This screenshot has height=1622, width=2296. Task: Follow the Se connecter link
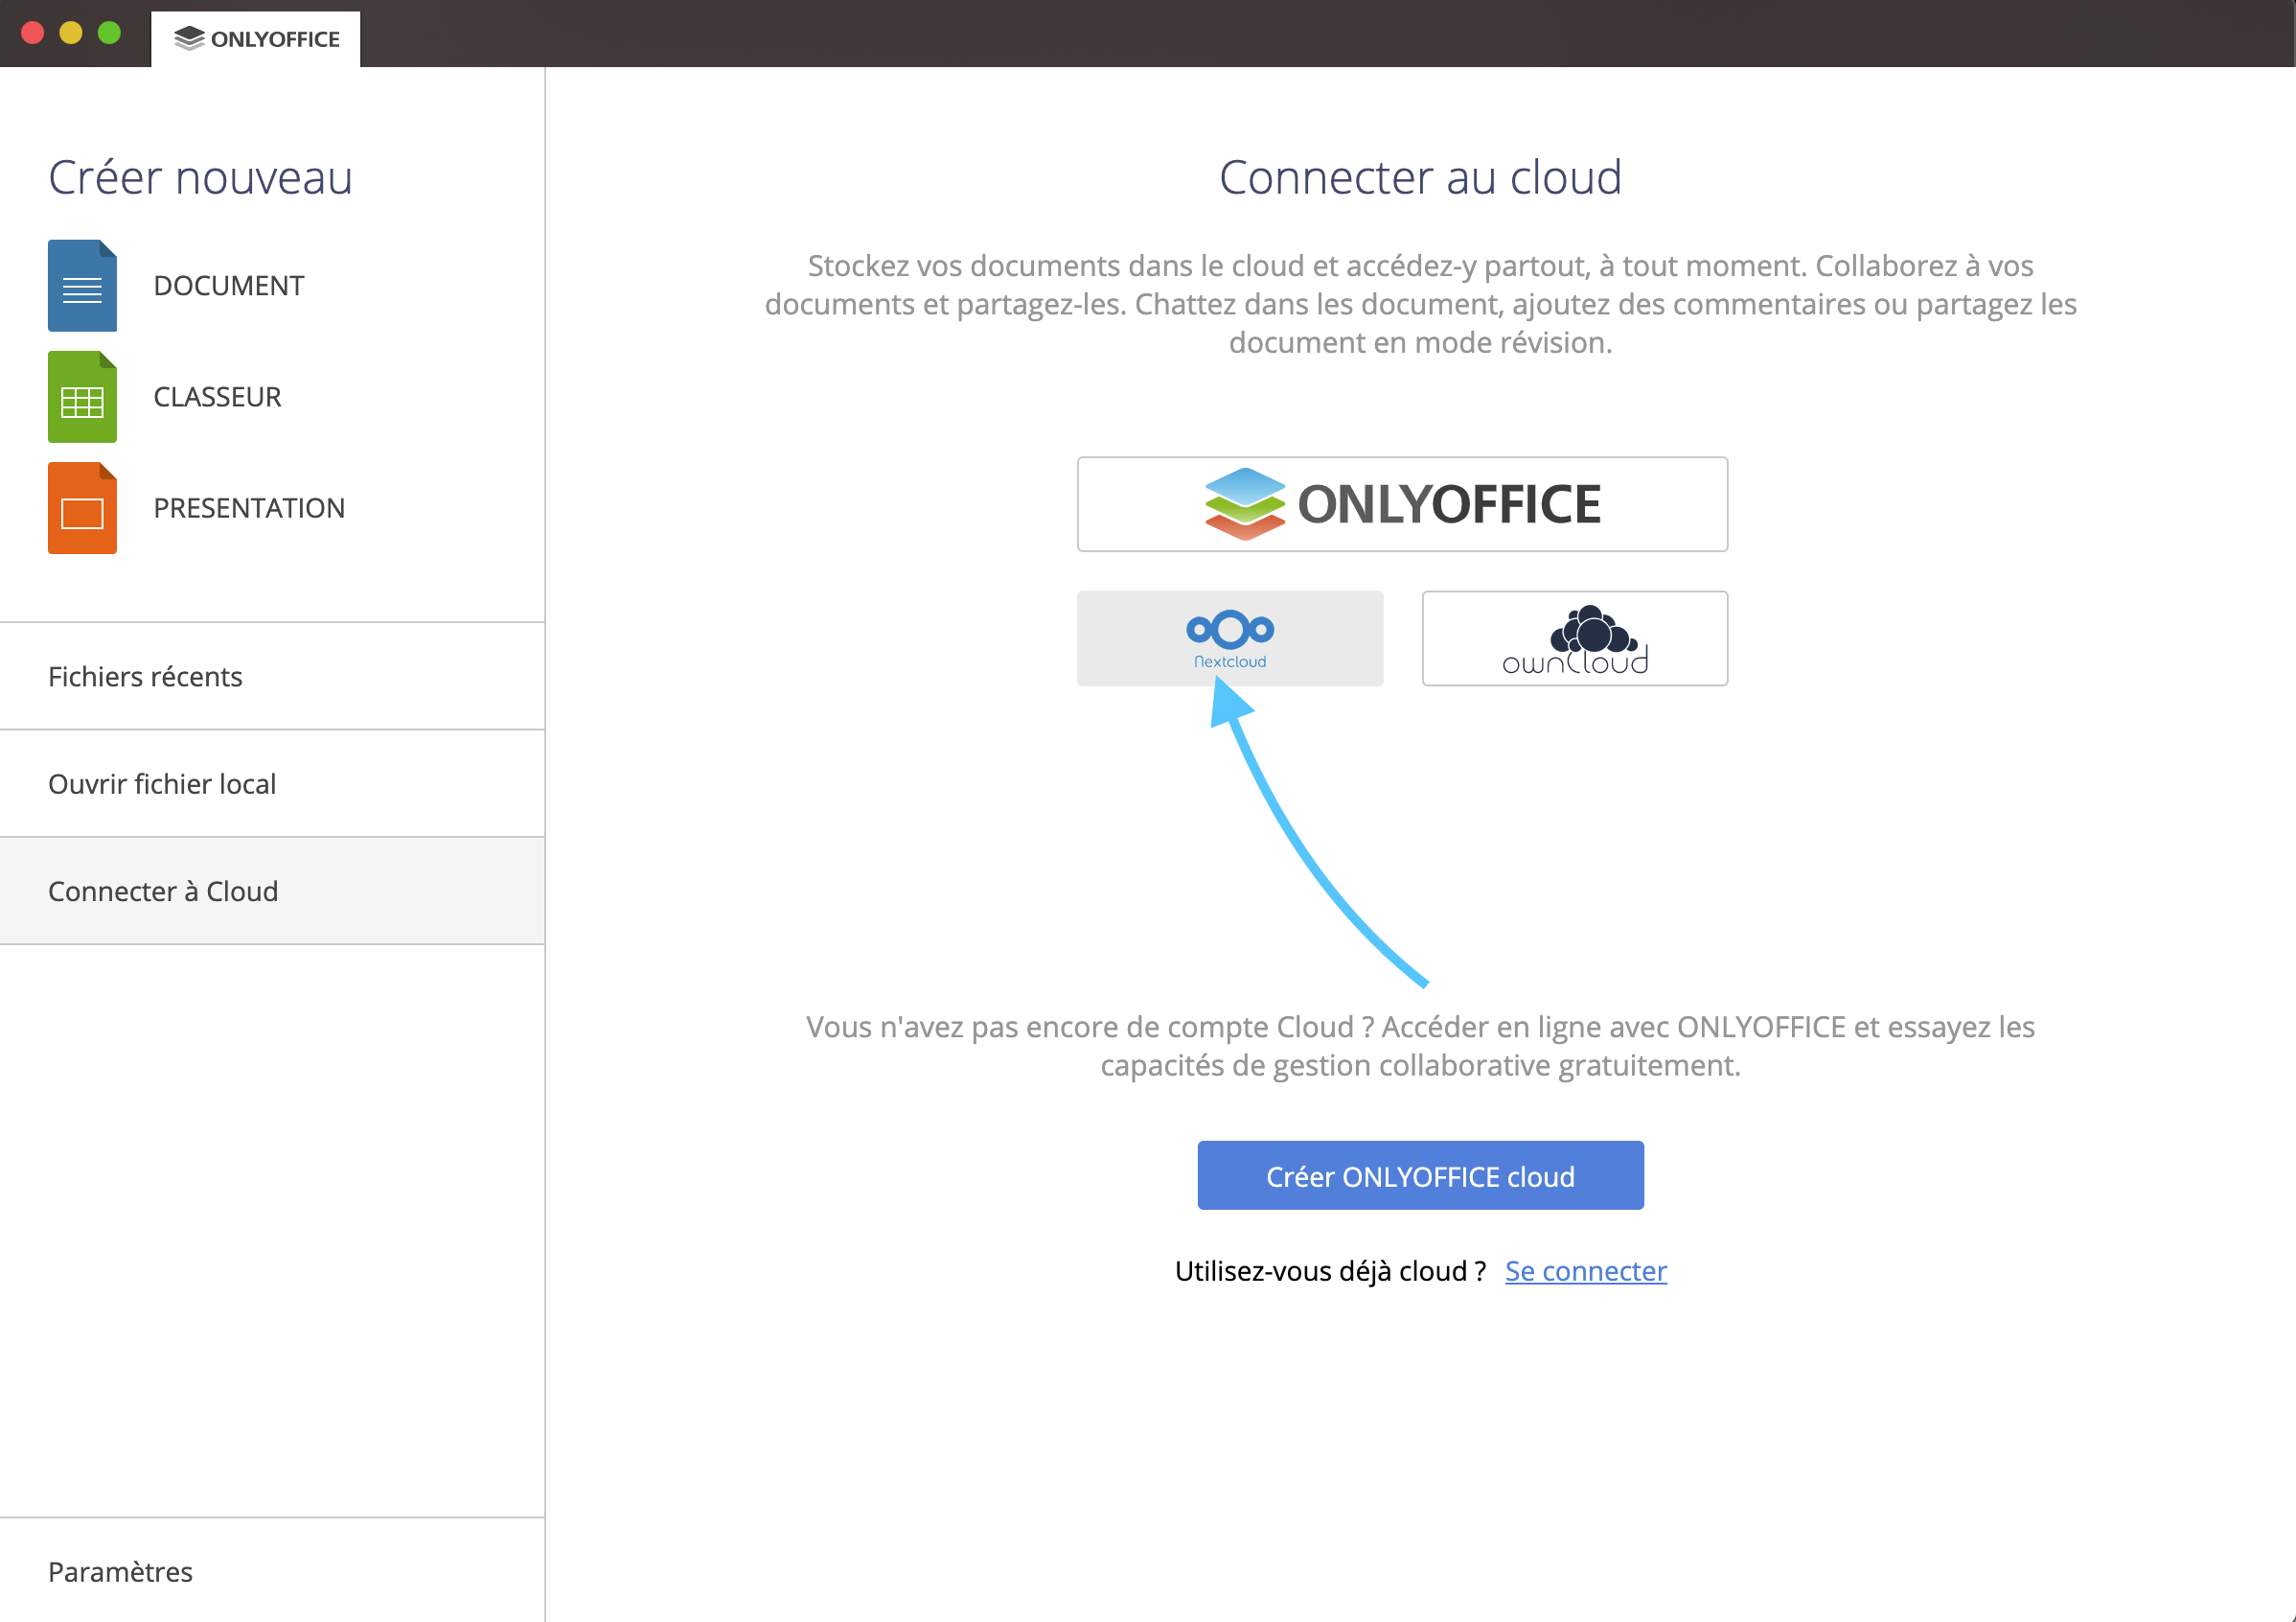tap(1586, 1271)
